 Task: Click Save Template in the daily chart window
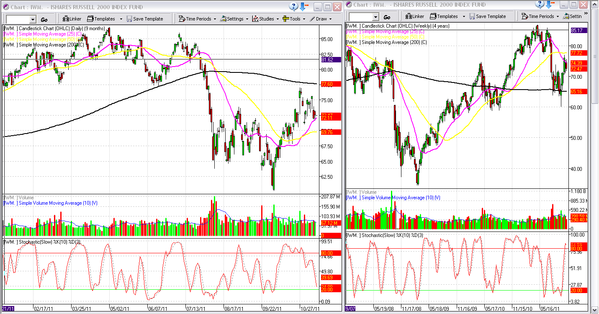[145, 19]
